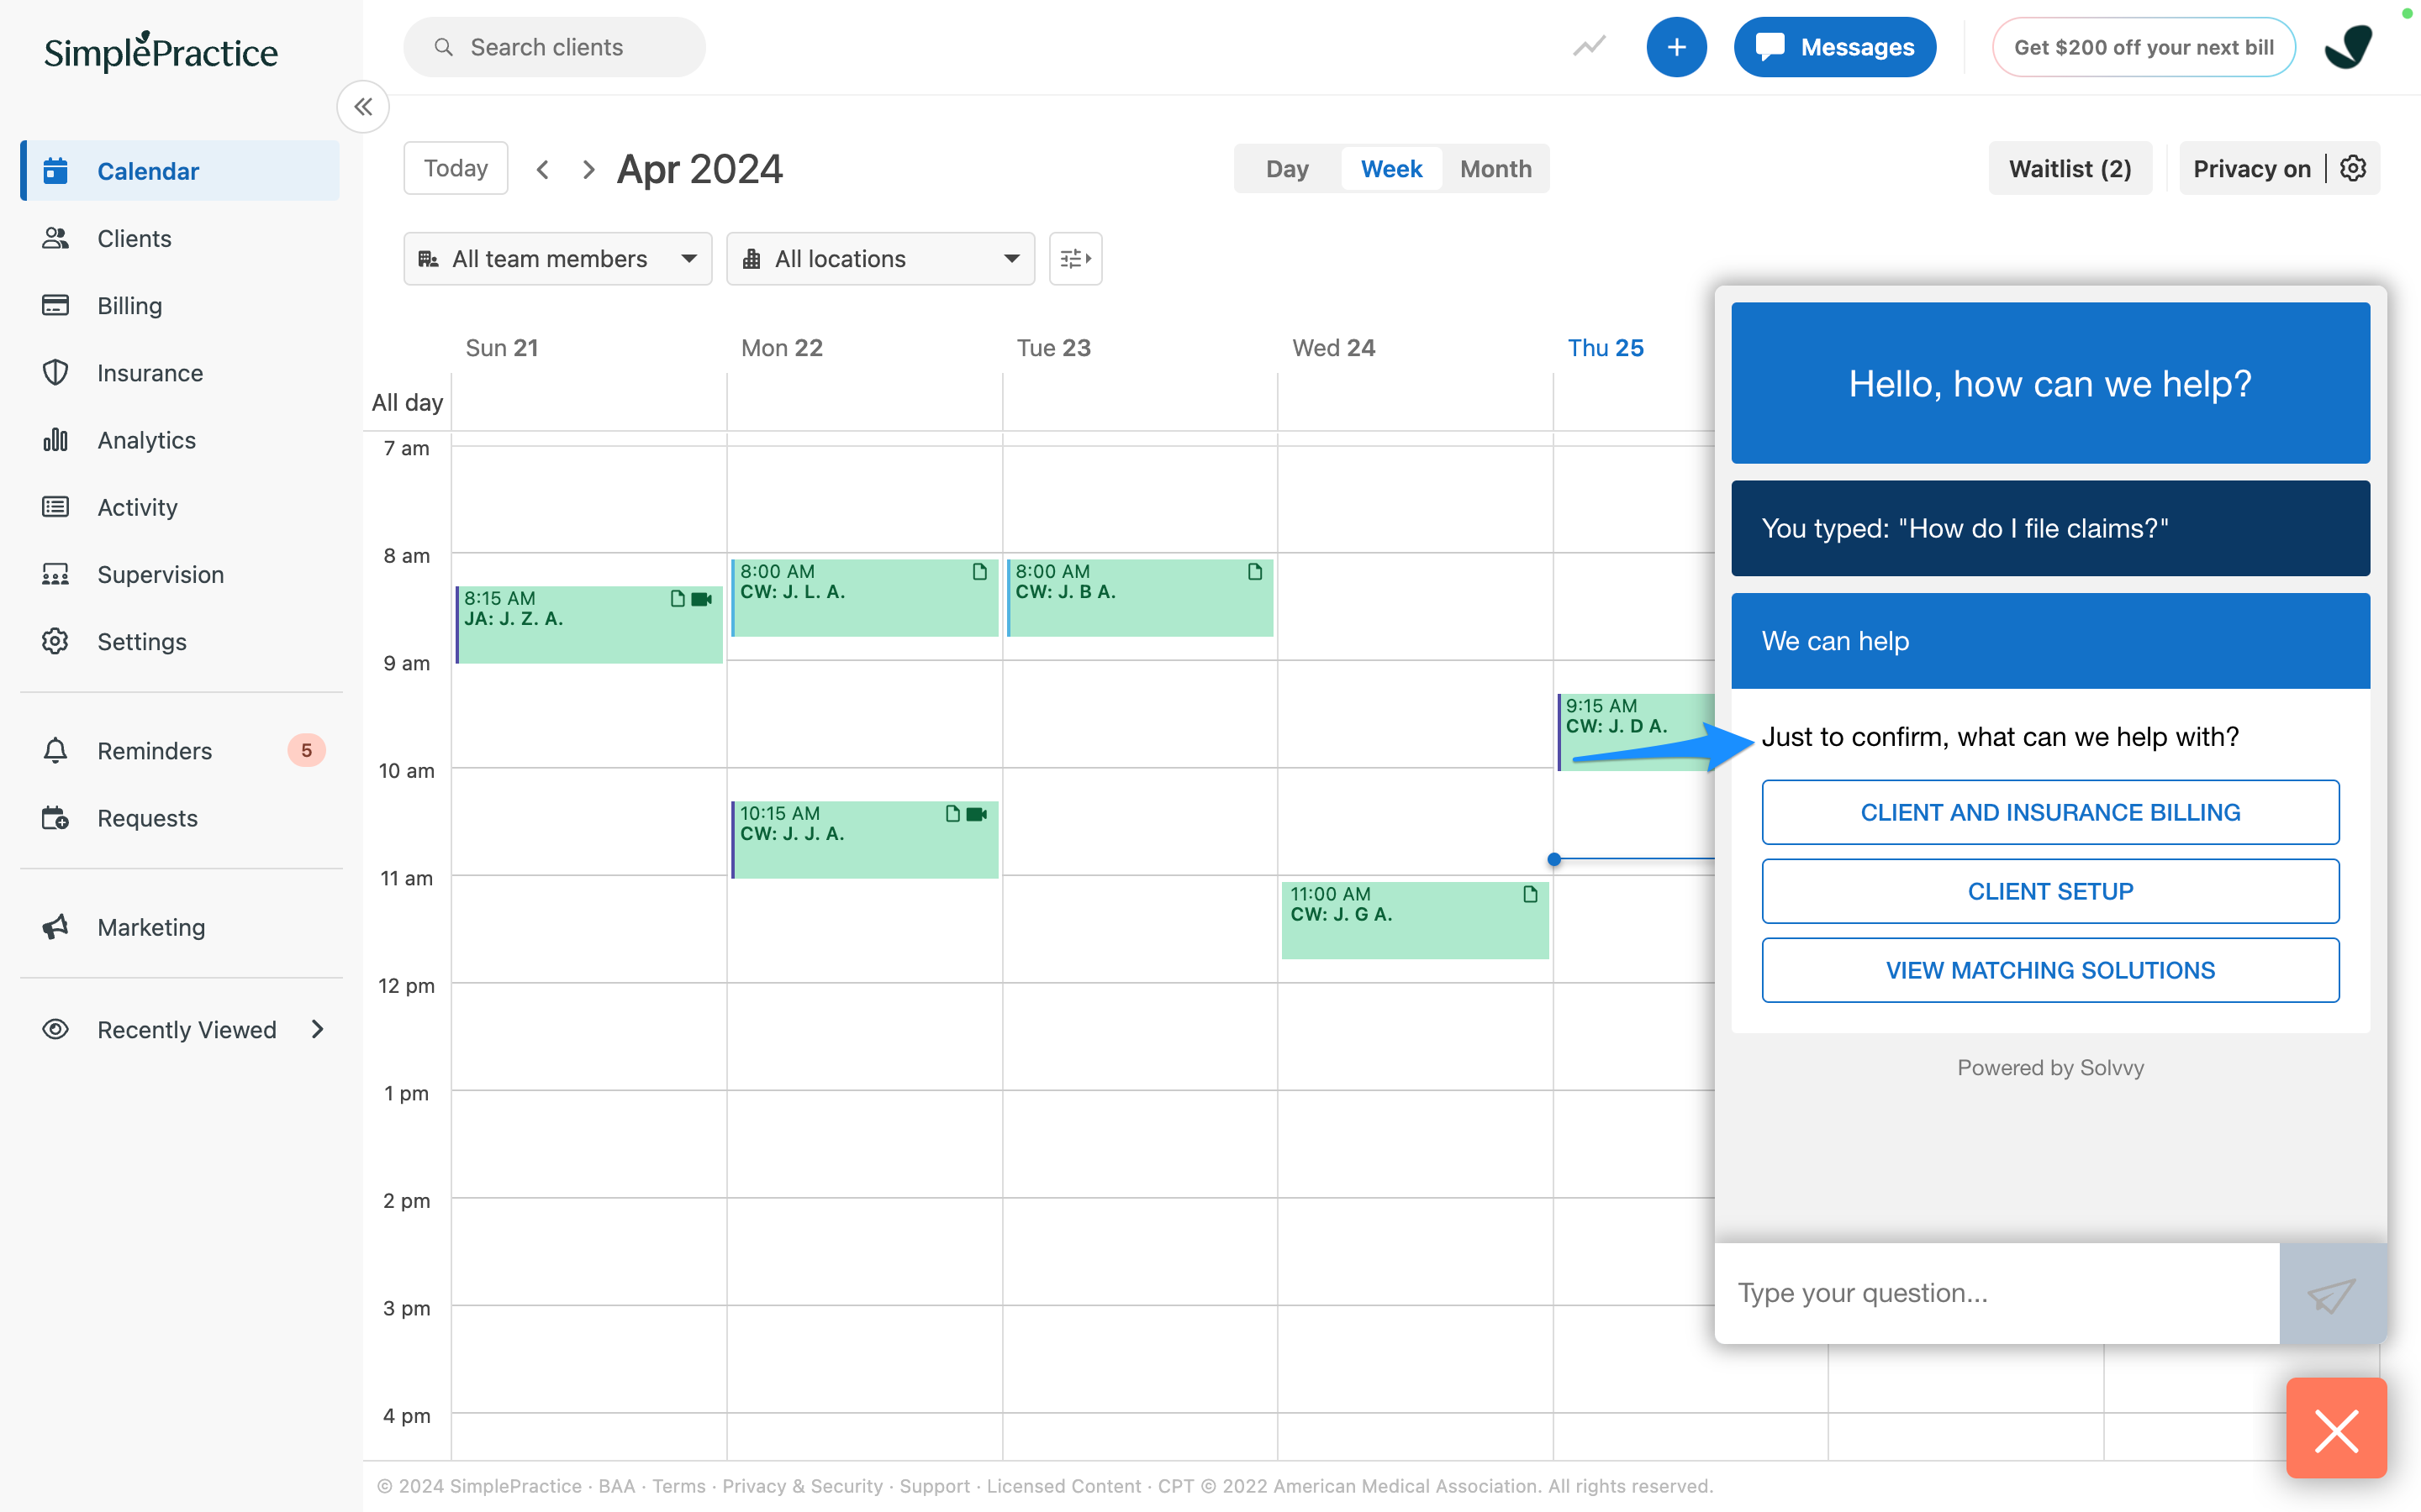The height and width of the screenshot is (1512, 2421).
Task: Toggle the sidebar collapse arrow
Action: 362,106
